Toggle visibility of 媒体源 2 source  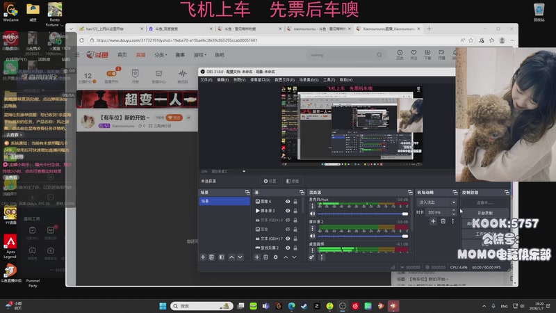click(288, 211)
